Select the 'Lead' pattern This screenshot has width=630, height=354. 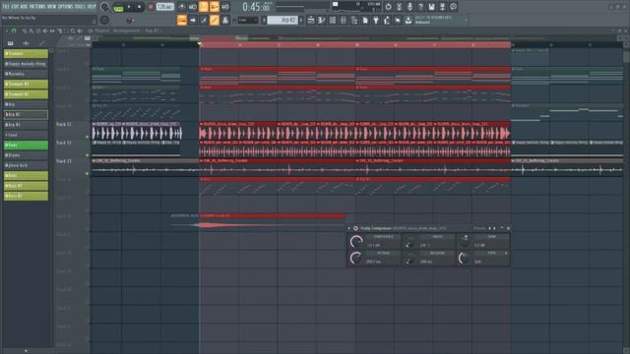[26, 135]
